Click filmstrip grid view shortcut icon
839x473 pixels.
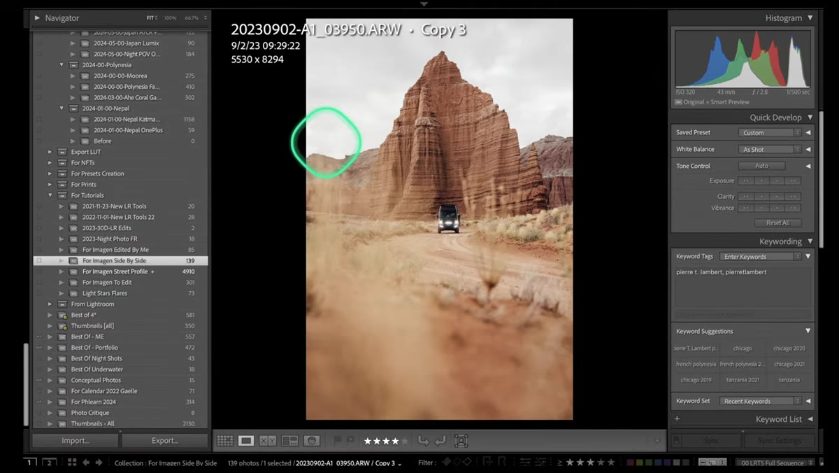click(x=71, y=463)
